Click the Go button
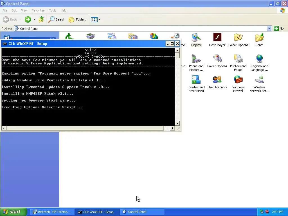Viewport: 288px width, 216px height. (279, 28)
